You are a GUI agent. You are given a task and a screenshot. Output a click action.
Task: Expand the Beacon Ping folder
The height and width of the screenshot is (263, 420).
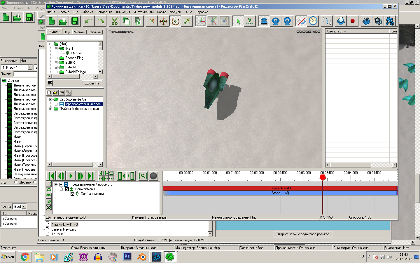coord(56,58)
